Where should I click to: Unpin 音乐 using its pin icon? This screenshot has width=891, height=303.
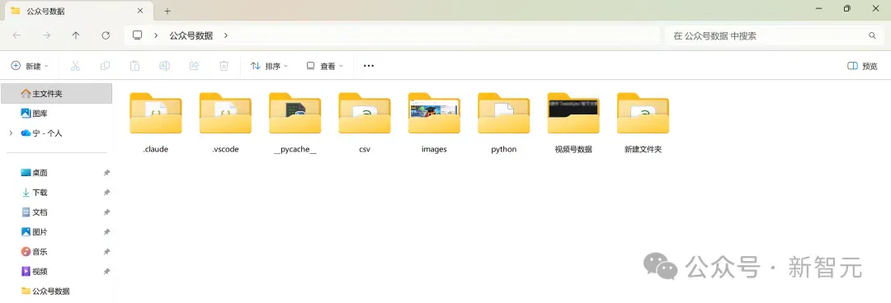[x=106, y=251]
